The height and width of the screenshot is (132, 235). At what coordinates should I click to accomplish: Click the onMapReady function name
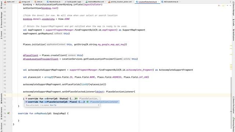(41, 113)
